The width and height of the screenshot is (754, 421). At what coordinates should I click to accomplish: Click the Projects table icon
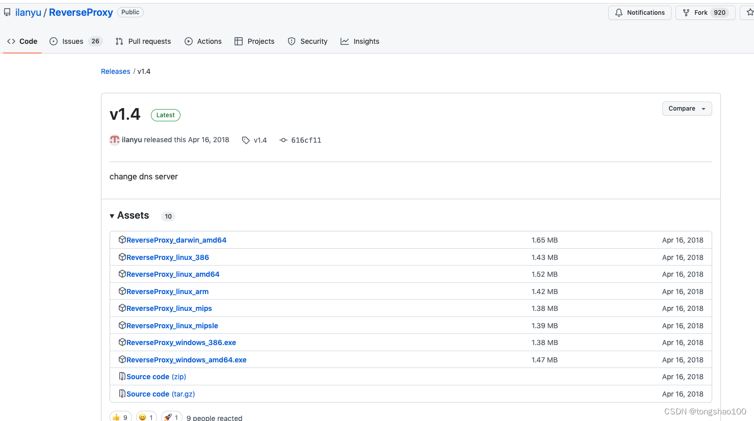239,41
